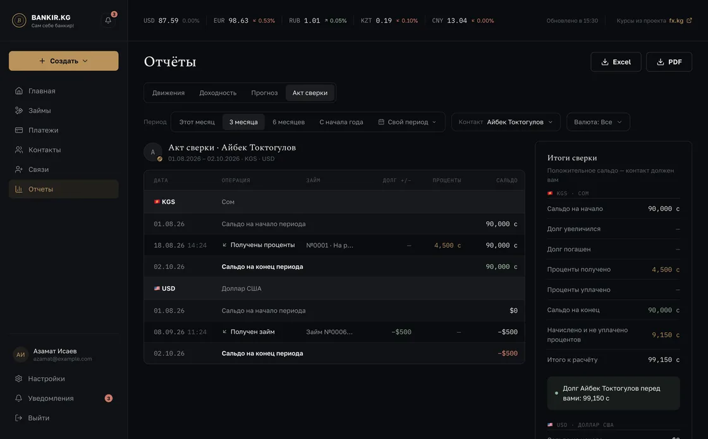The width and height of the screenshot is (708, 439).
Task: Click the contact avatar beside Акт сверки title
Action: point(153,152)
